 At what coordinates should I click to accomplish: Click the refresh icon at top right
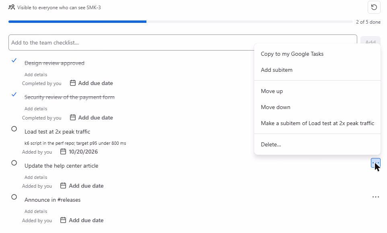click(374, 7)
